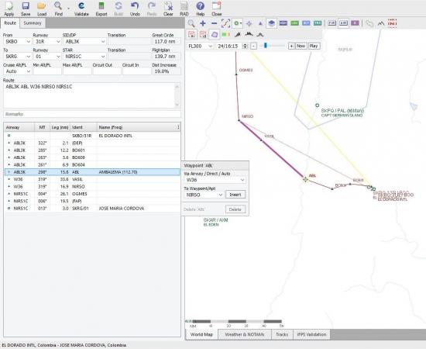Screen dimensions: 426x349
Task: Click the Insert button in waypoint popup
Action: (235, 195)
